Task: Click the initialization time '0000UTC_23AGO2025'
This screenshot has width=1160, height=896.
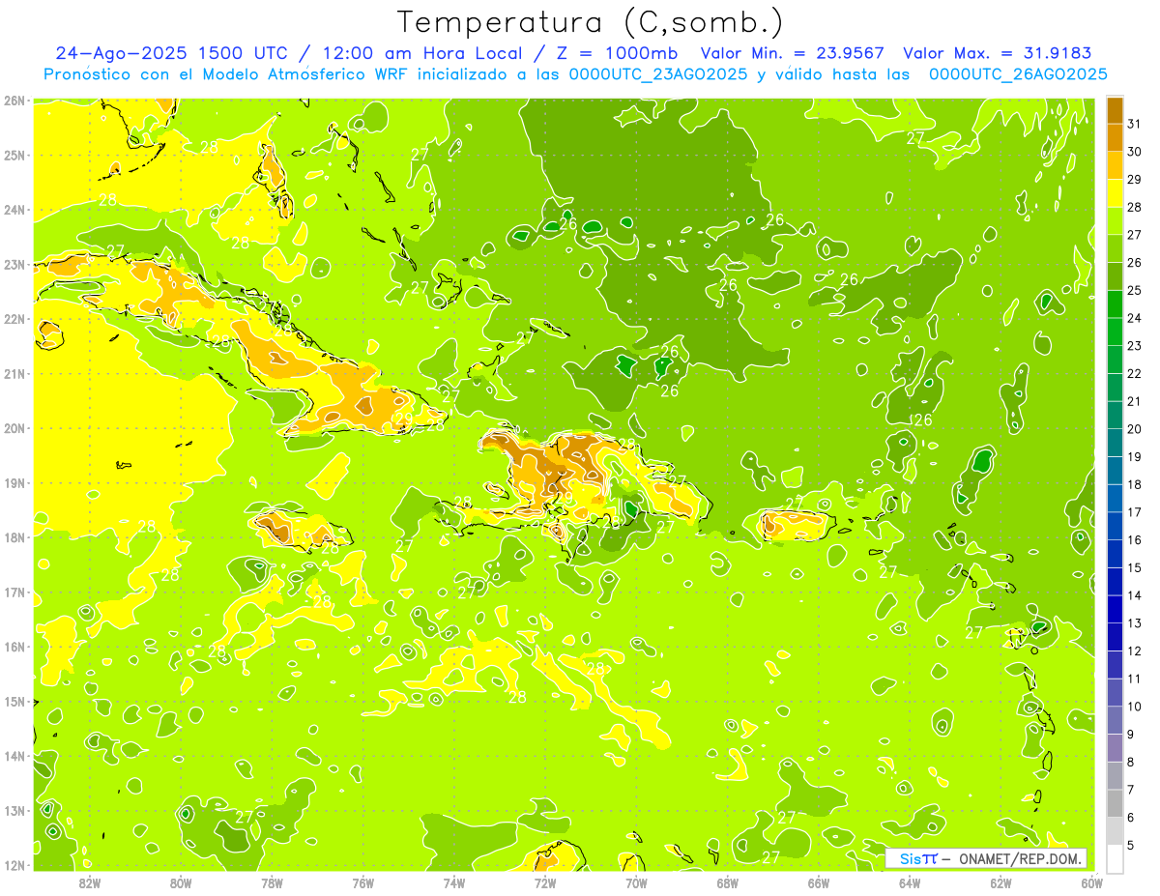Action: (x=657, y=74)
